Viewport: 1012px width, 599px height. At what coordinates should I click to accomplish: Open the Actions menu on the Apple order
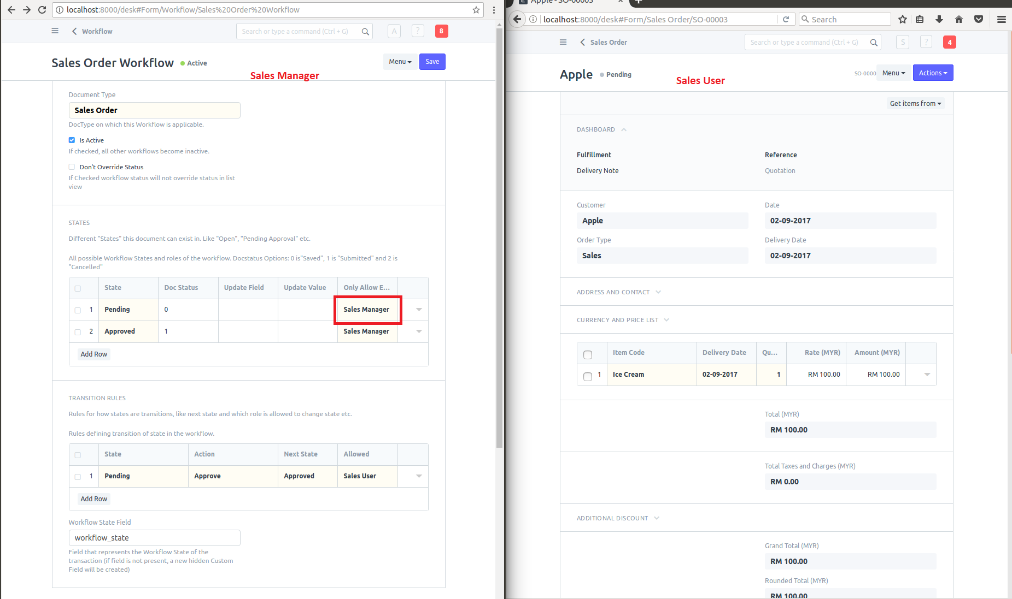(x=933, y=73)
